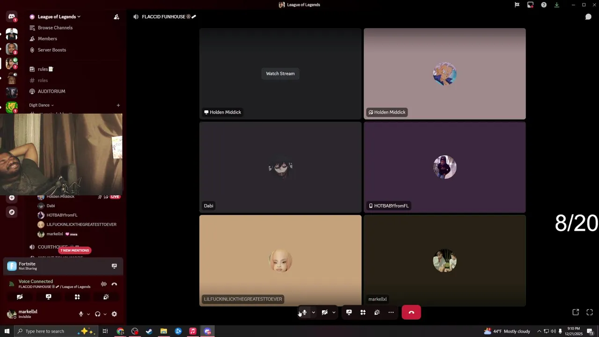
Task: Pop out the call window
Action: [x=576, y=312]
